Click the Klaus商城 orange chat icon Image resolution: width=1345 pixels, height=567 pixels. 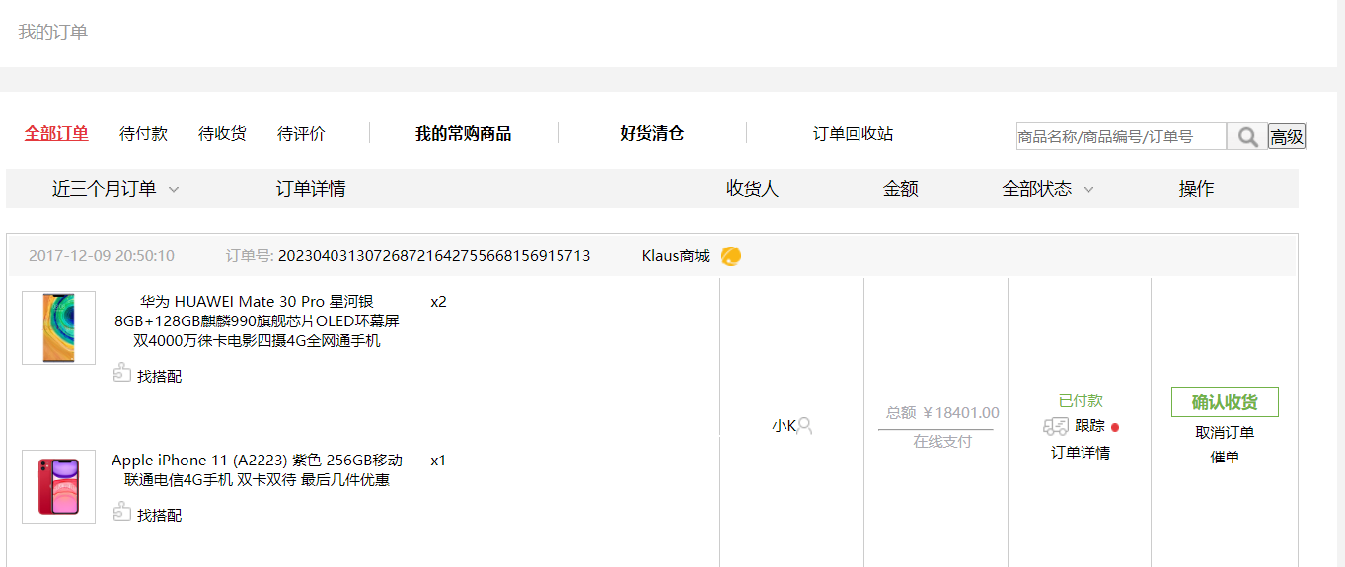tap(731, 256)
